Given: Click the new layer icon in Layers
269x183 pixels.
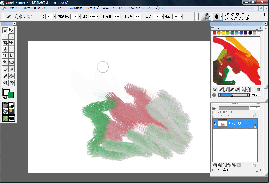Looking at the screenshot, I should (224, 165).
